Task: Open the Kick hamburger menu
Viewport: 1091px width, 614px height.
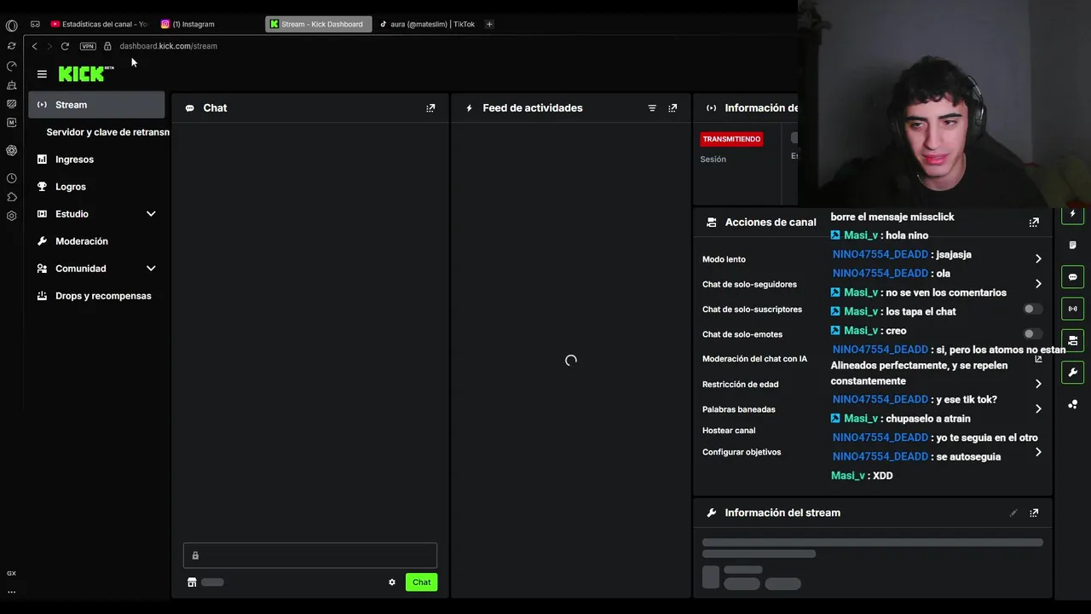Action: 42,74
